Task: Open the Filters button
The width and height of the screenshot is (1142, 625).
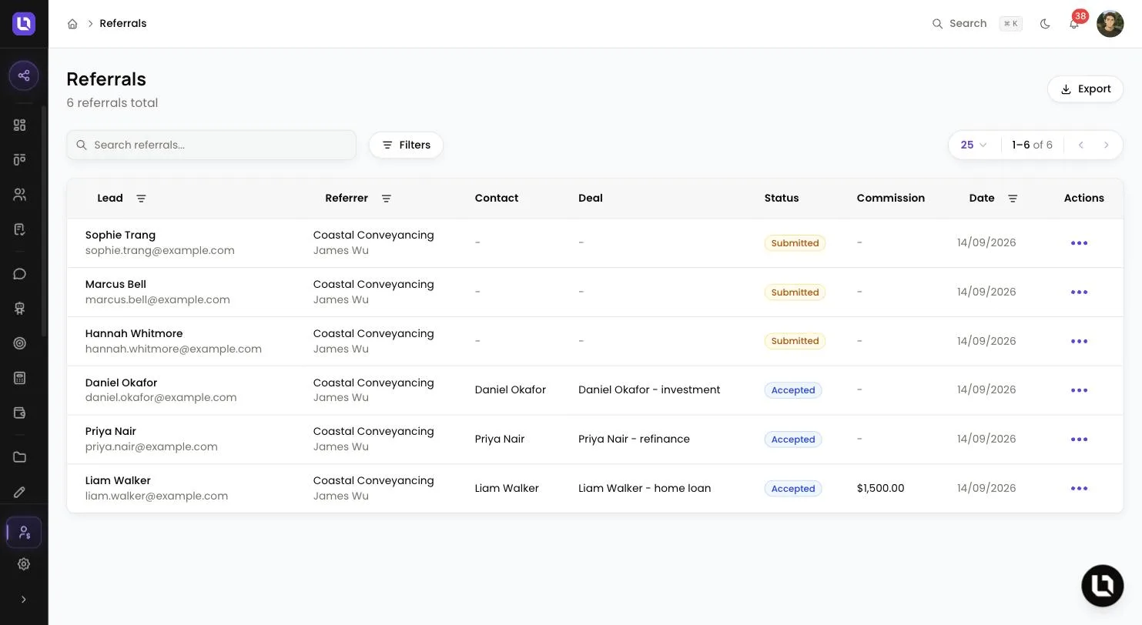Action: (x=406, y=145)
